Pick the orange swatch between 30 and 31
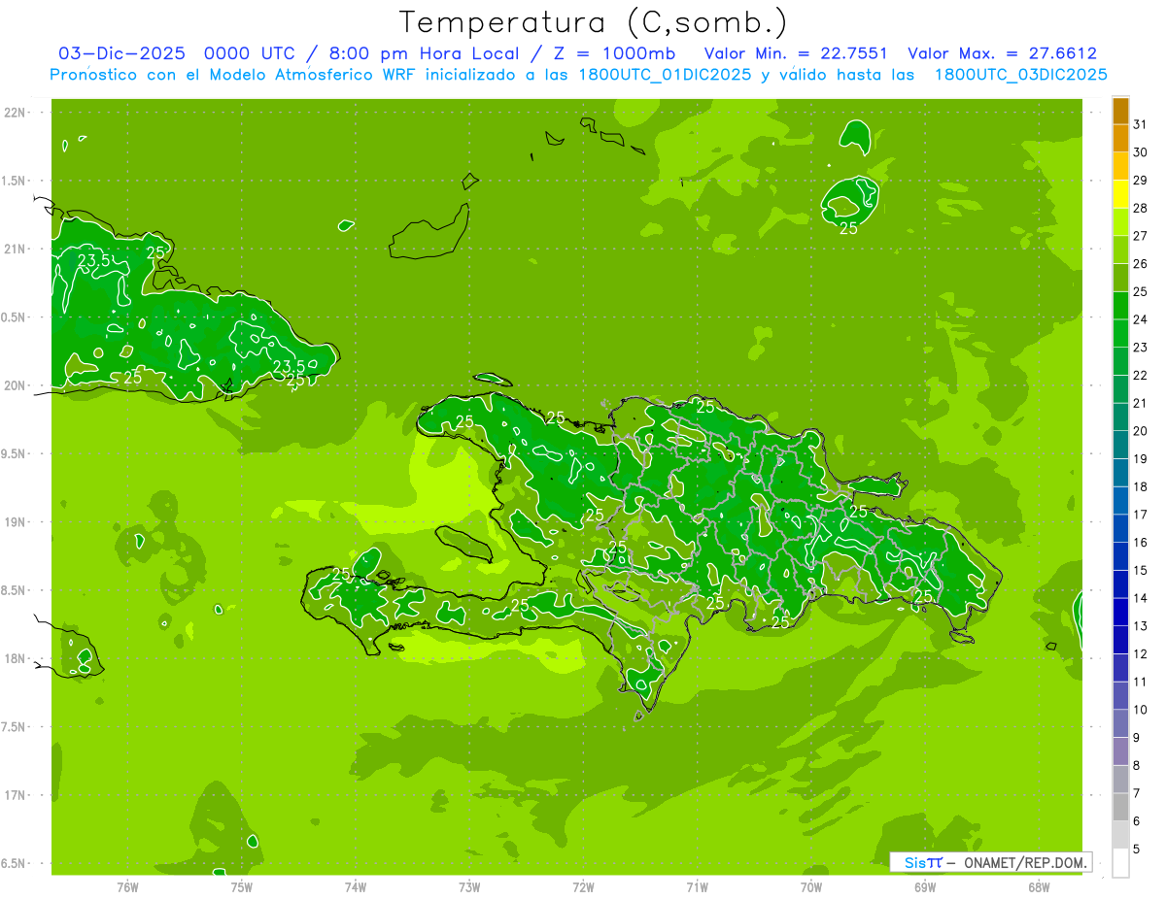1166x900 pixels. pyautogui.click(x=1120, y=139)
